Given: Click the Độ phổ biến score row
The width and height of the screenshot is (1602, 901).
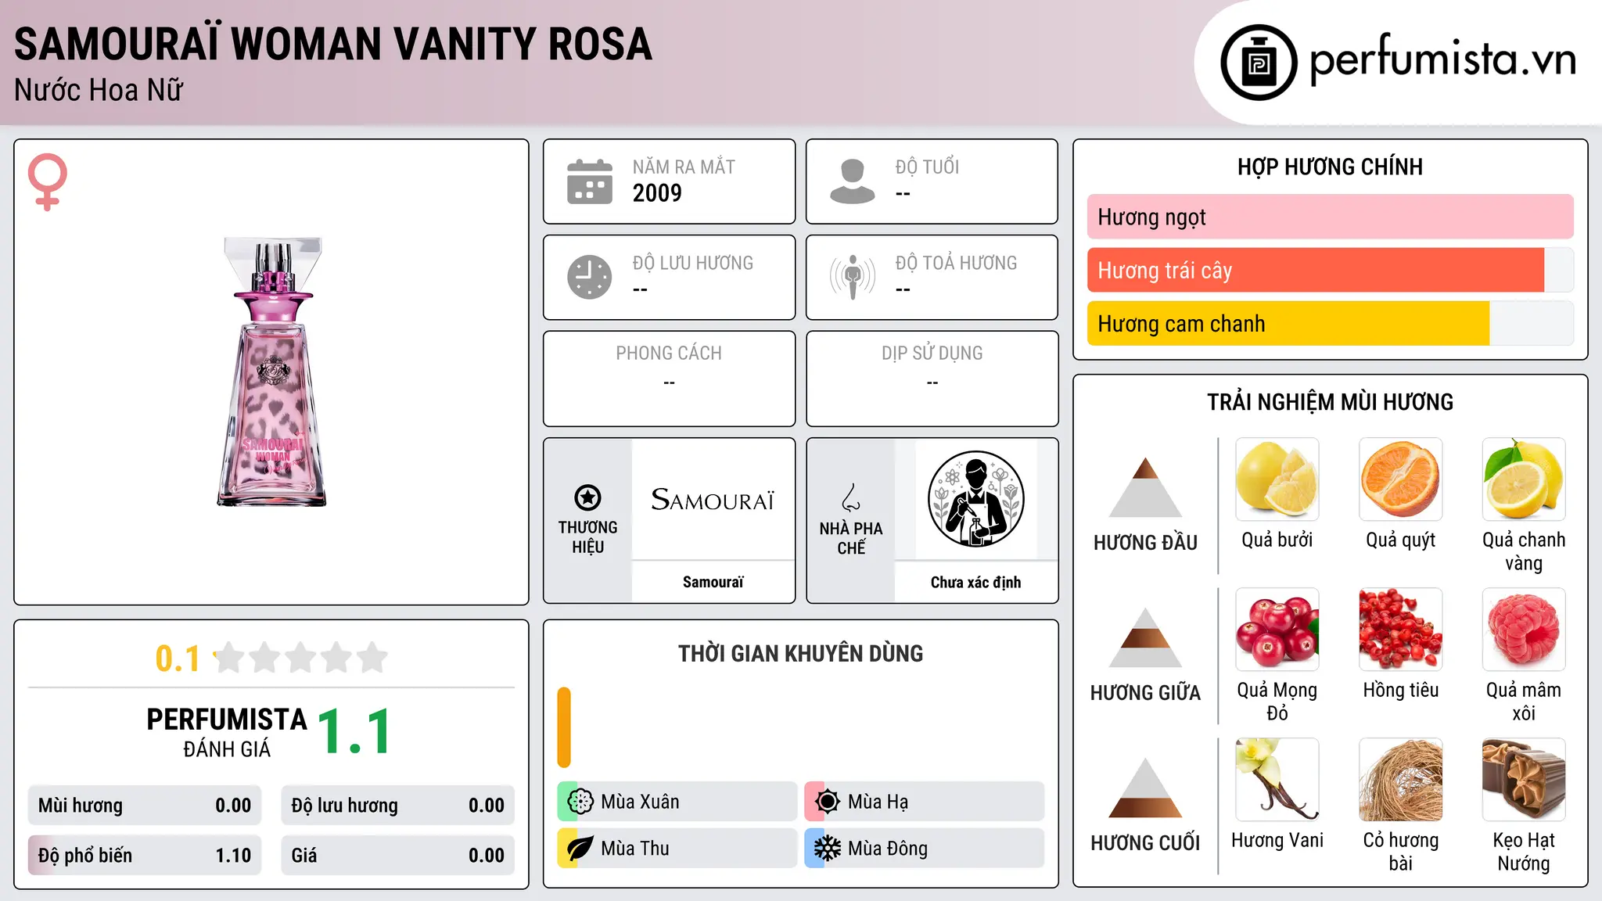Looking at the screenshot, I should click(x=145, y=856).
